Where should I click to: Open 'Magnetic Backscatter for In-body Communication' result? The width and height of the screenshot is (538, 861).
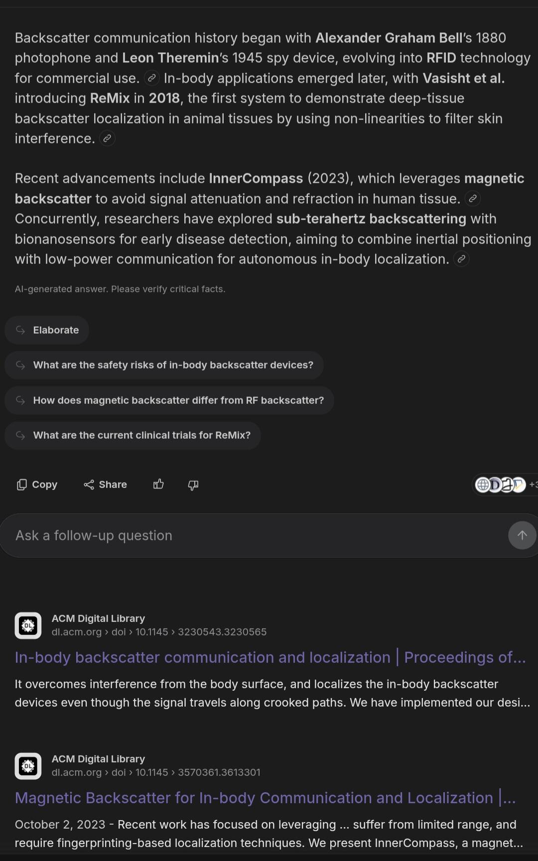tap(265, 798)
